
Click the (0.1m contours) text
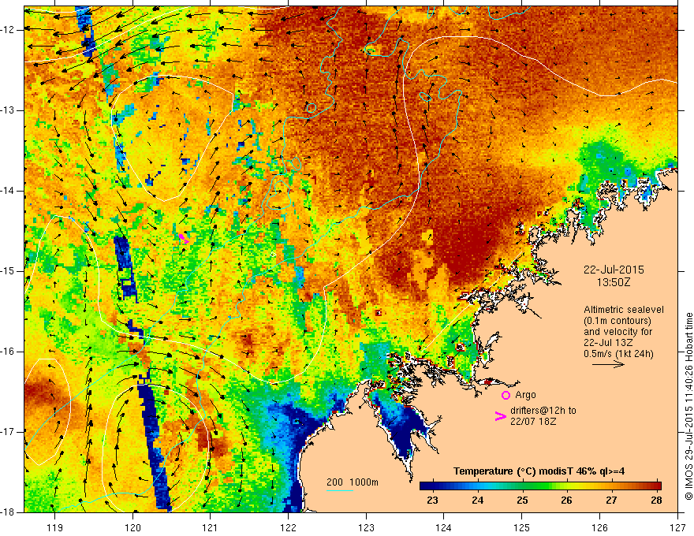[618, 321]
